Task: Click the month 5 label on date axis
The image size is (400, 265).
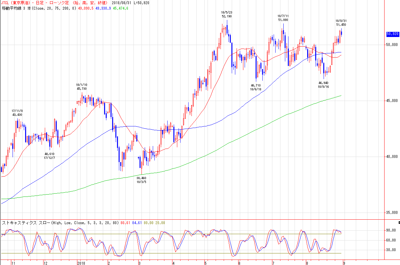Action: tap(206, 263)
